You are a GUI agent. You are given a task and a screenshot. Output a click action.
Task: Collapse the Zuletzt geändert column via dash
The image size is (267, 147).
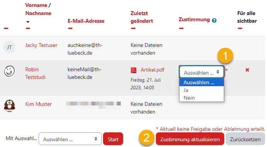point(133,28)
